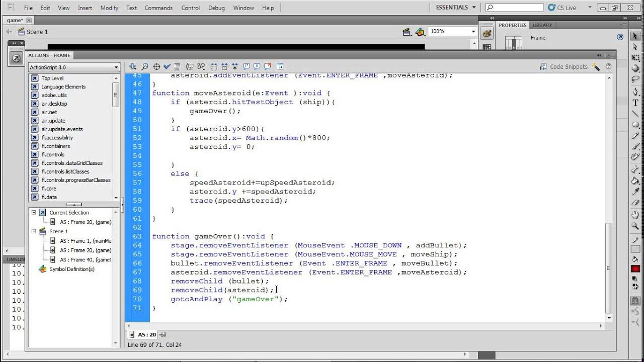644x362 pixels.
Task: Switch to the LIBRARY tab
Action: [542, 25]
